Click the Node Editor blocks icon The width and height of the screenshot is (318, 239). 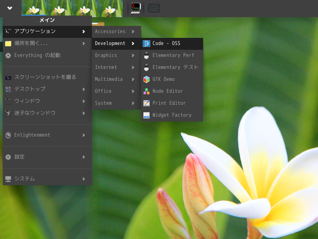(146, 91)
